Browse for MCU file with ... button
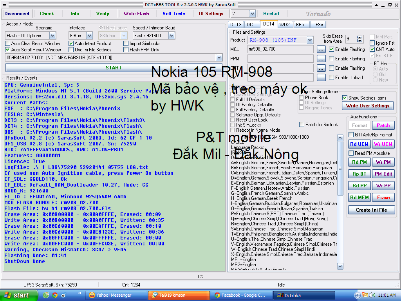This screenshot has height=301, width=401. (x=321, y=49)
